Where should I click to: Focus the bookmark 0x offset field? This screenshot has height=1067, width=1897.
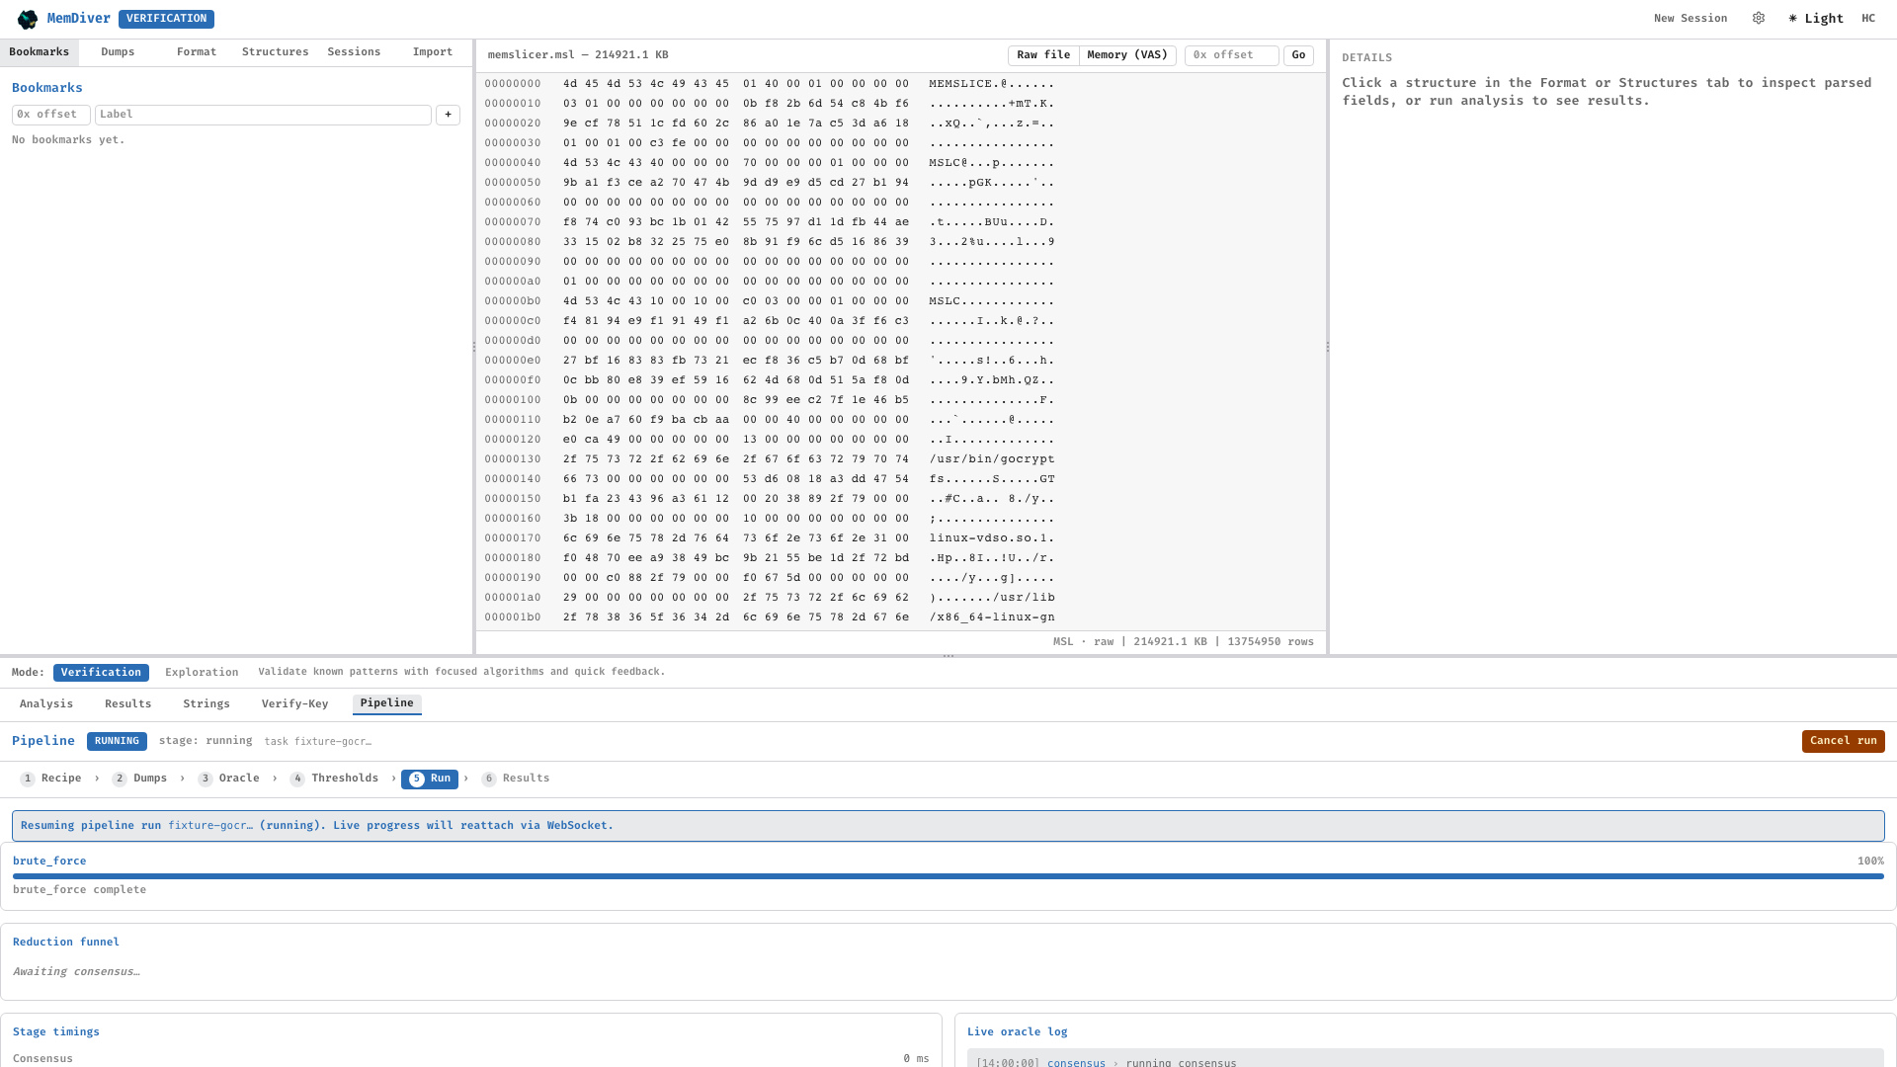(51, 115)
